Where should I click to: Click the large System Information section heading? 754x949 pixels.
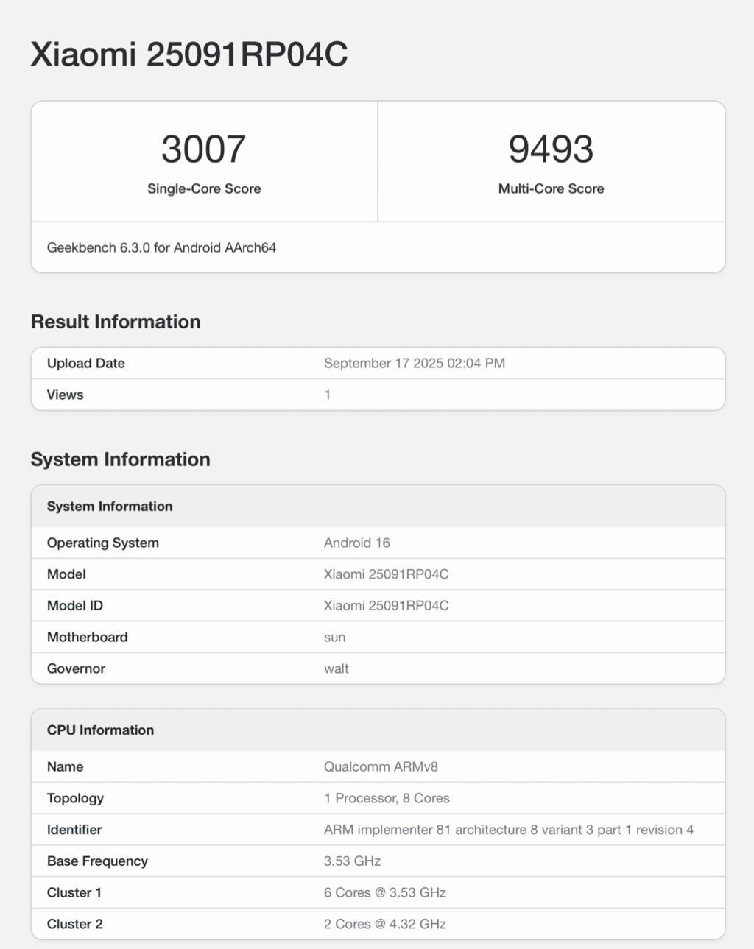pos(121,459)
